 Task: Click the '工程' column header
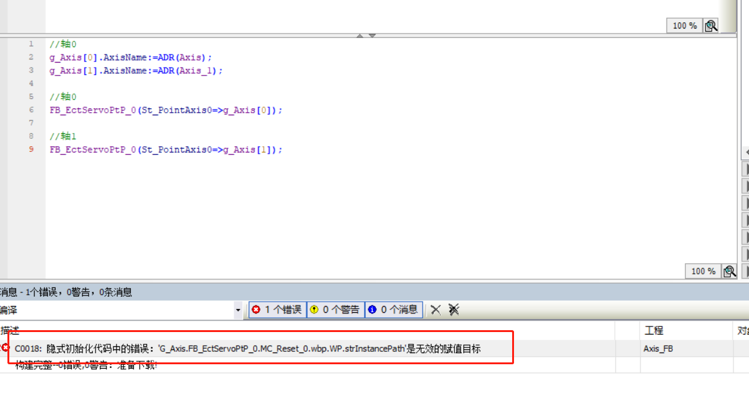point(654,331)
